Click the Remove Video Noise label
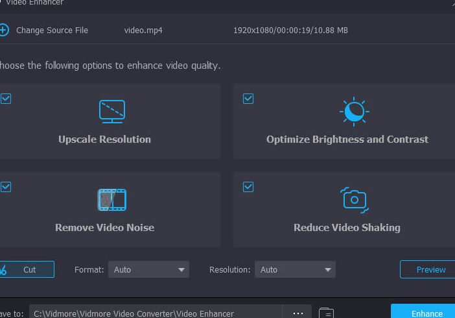 tap(104, 228)
